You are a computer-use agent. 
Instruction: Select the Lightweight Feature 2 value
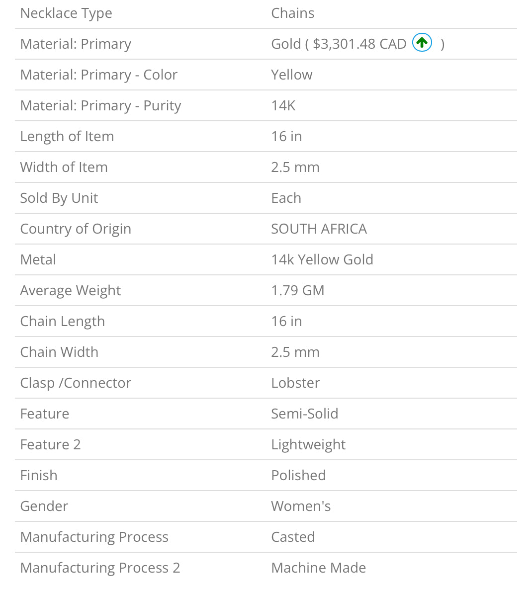tap(308, 445)
